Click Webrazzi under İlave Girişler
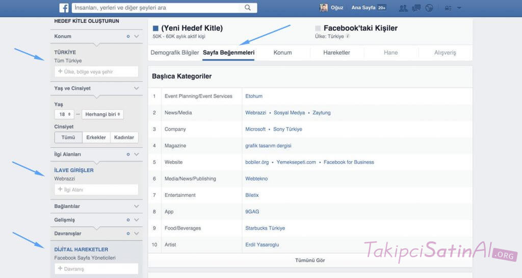The height and width of the screenshot is (278, 522). [65, 179]
